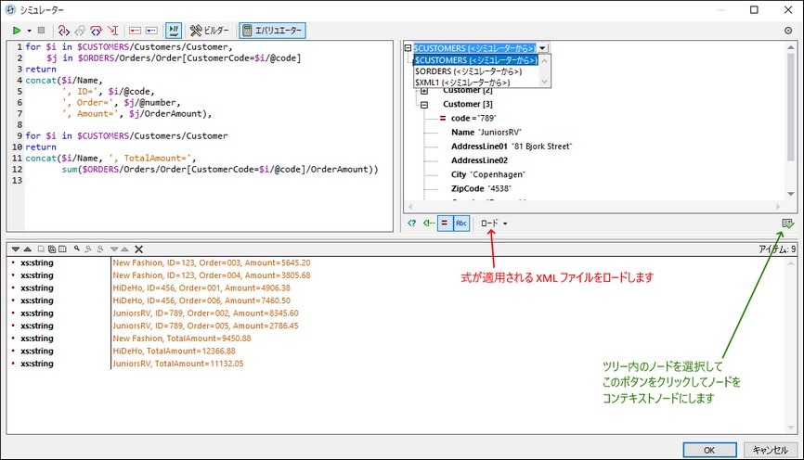Viewport: 804px width, 460px height.
Task: Click the results find next icon
Action: click(100, 249)
